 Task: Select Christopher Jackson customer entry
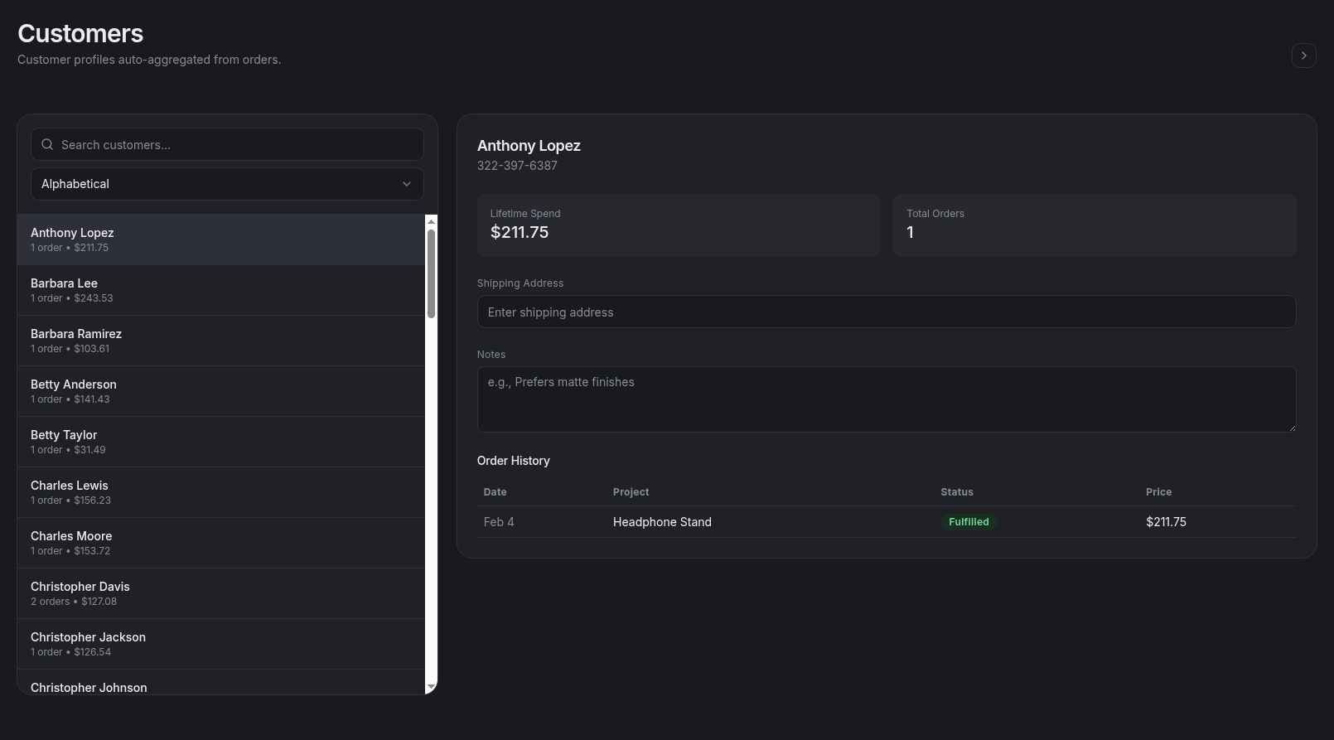pyautogui.click(x=220, y=644)
